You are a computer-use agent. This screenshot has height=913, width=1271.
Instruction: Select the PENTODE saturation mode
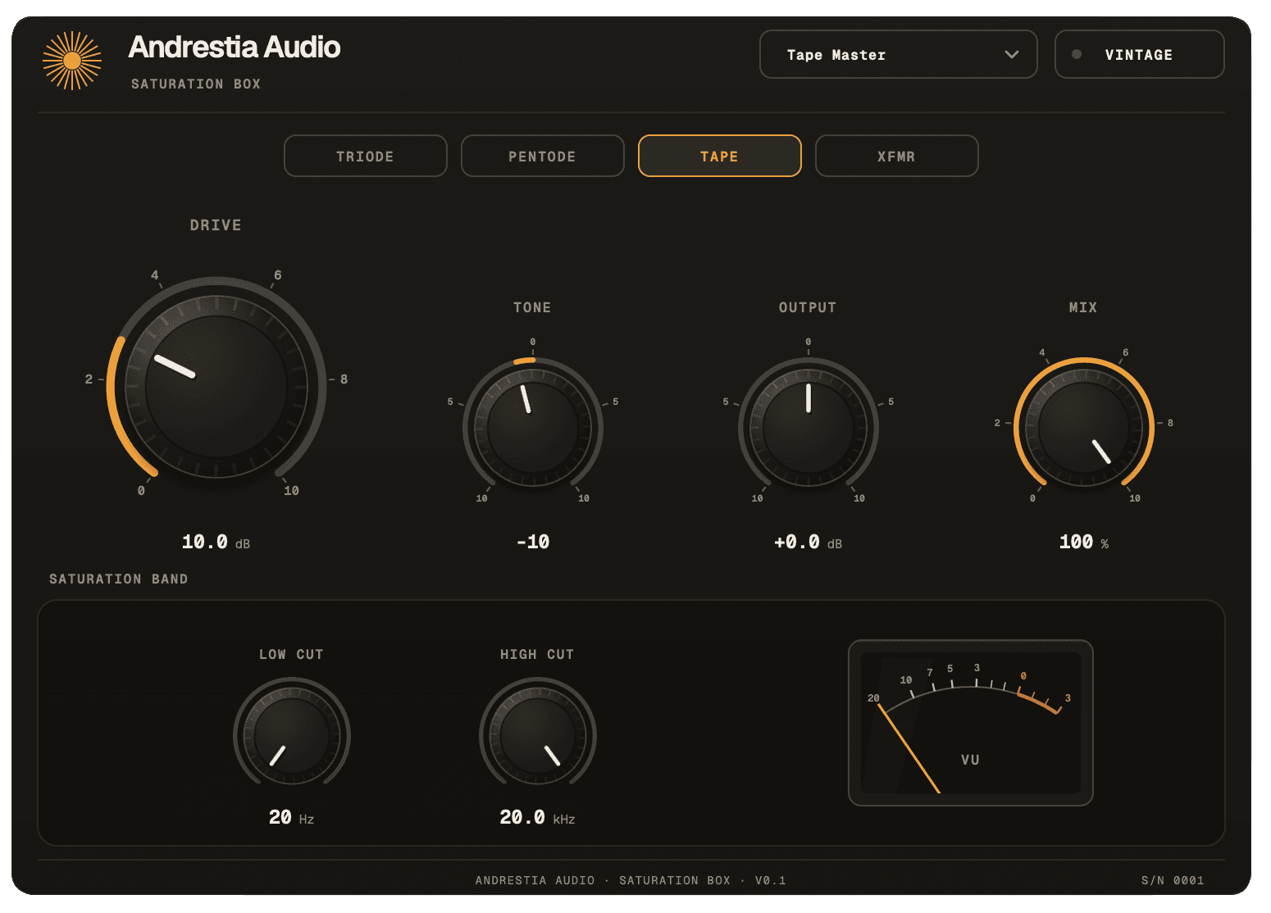coord(543,156)
